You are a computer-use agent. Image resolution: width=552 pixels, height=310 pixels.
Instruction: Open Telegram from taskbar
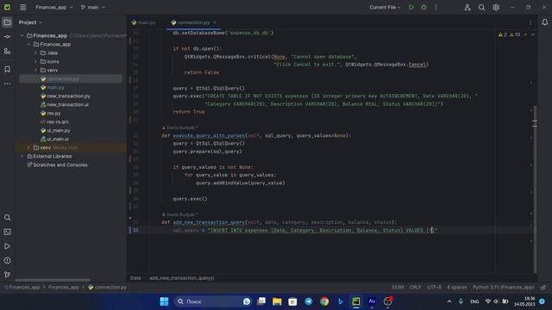click(x=309, y=301)
